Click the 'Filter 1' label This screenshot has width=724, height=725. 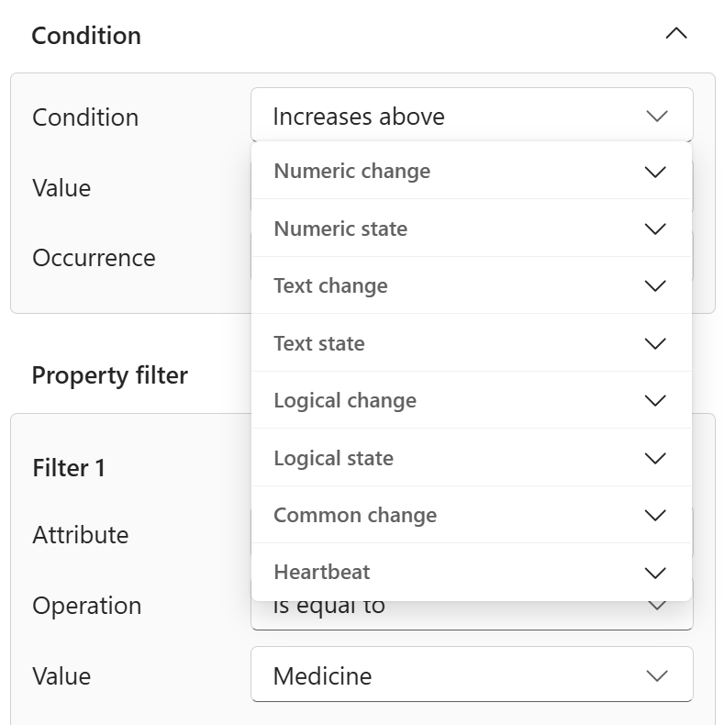(69, 467)
